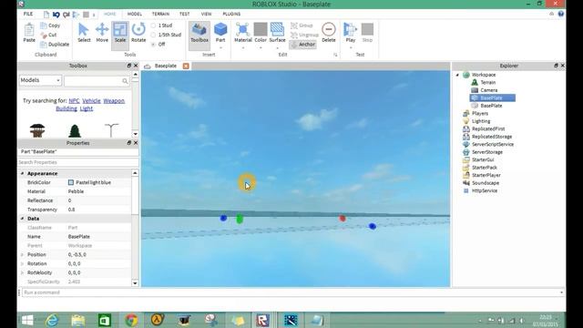Activate the Move tool
The image size is (583, 328).
pyautogui.click(x=102, y=33)
